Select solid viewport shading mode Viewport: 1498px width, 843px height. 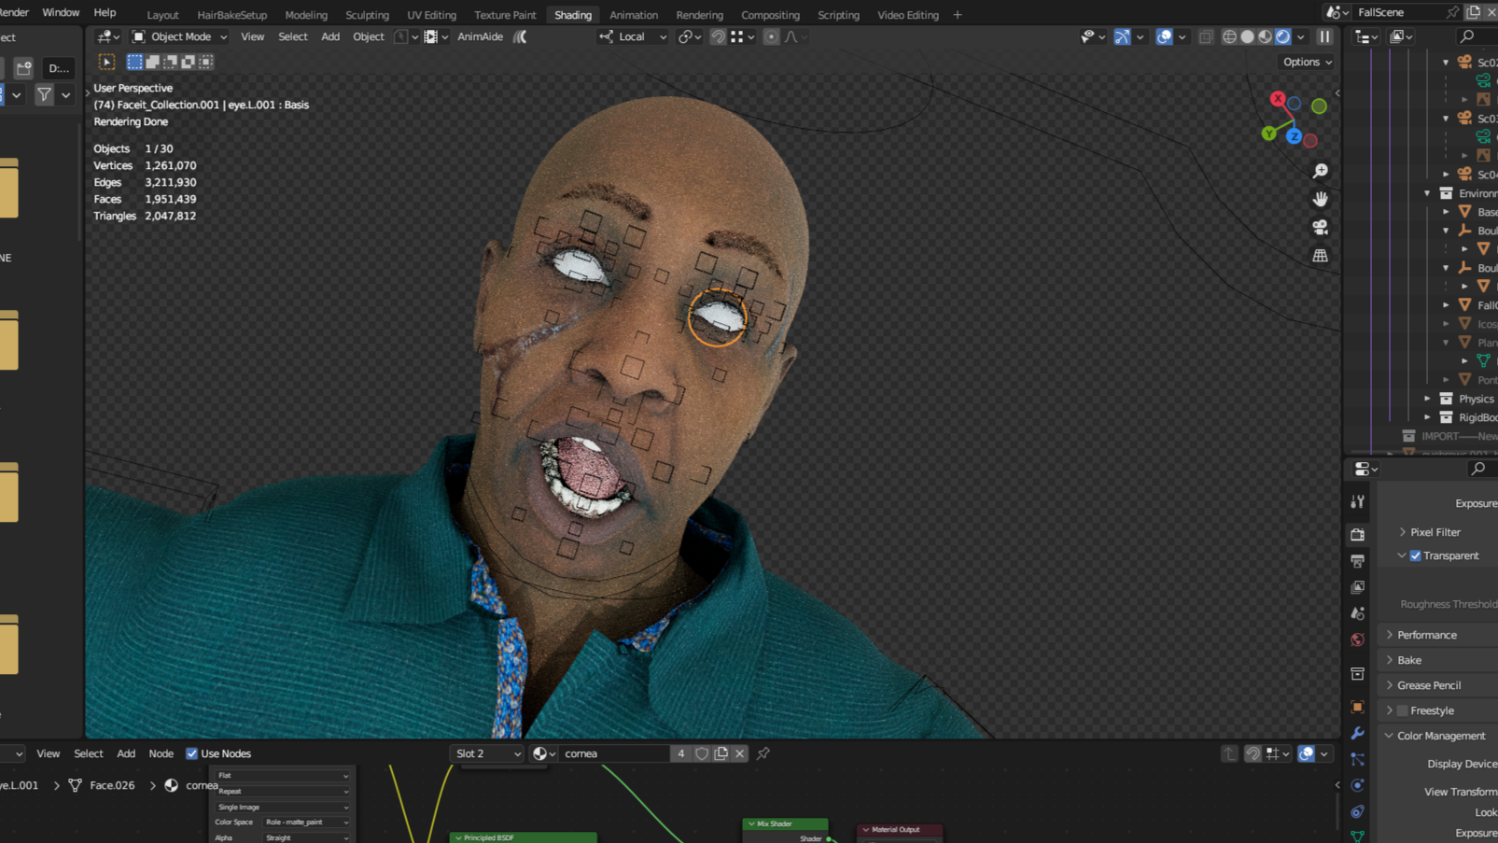click(1247, 36)
